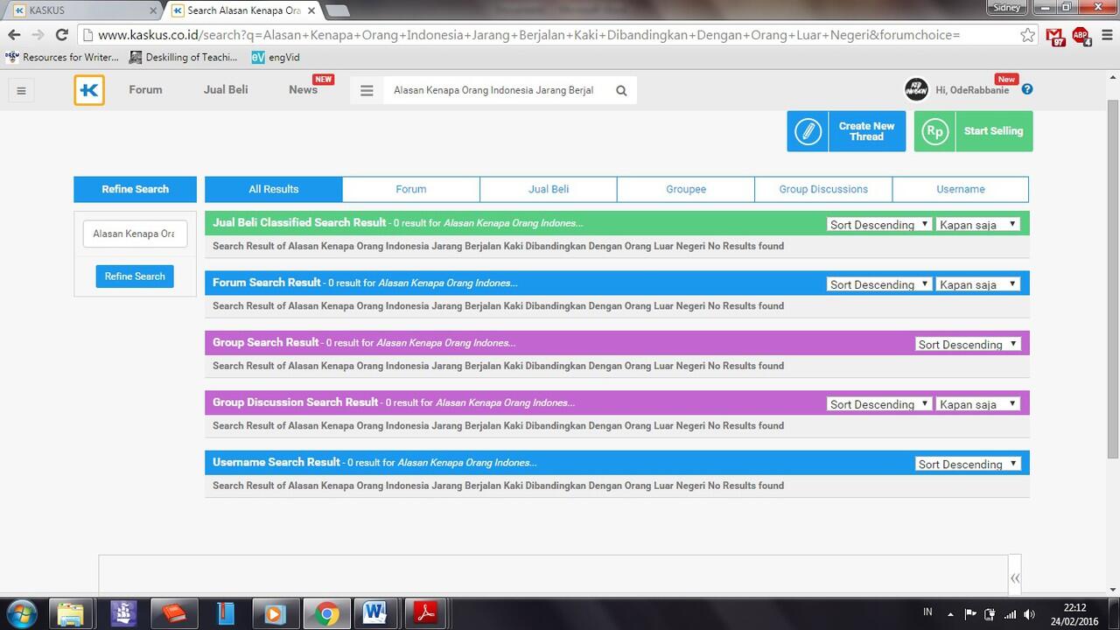1120x630 pixels.
Task: Open Group Search sort order dropdown
Action: (x=968, y=344)
